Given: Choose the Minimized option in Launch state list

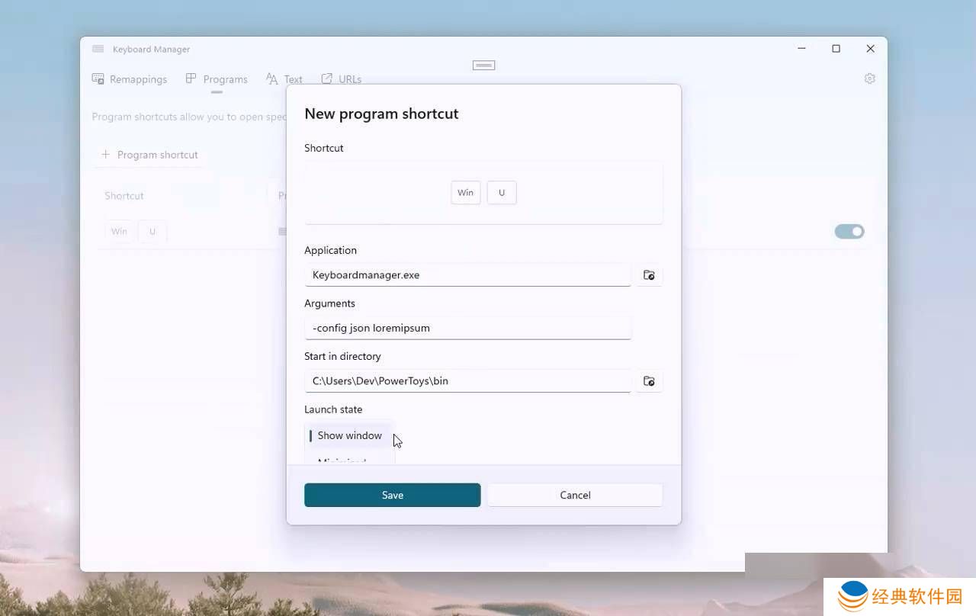Looking at the screenshot, I should coord(342,460).
